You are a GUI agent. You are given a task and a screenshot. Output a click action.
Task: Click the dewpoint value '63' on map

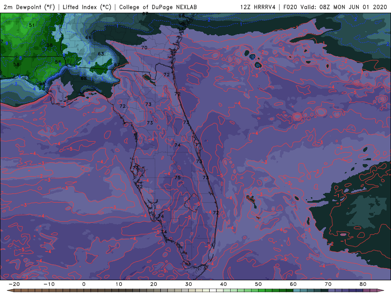(101, 54)
